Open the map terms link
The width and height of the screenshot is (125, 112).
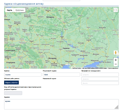tap(113, 68)
